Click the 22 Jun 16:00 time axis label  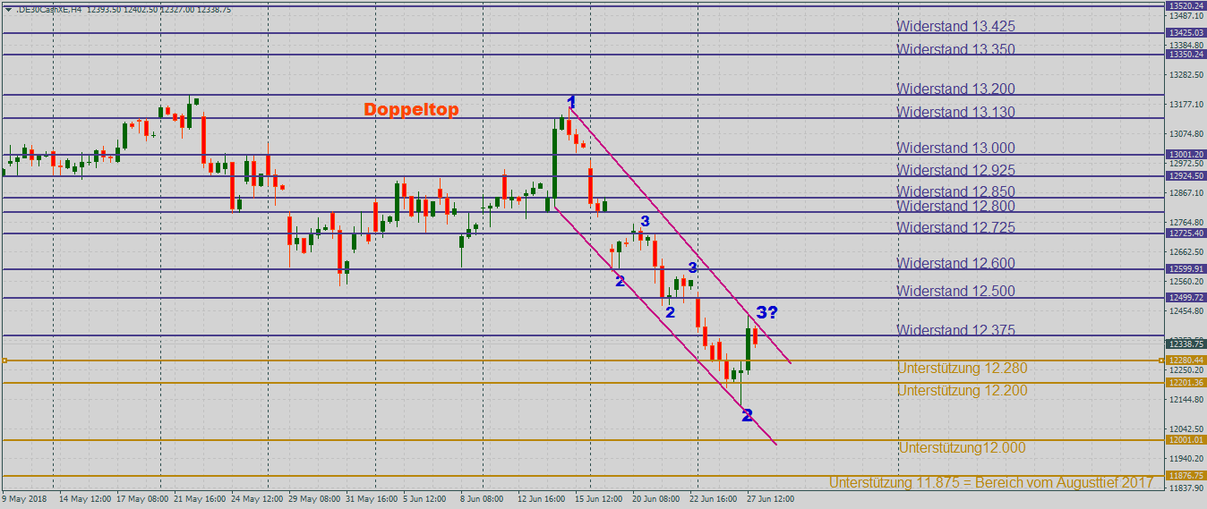point(713,499)
